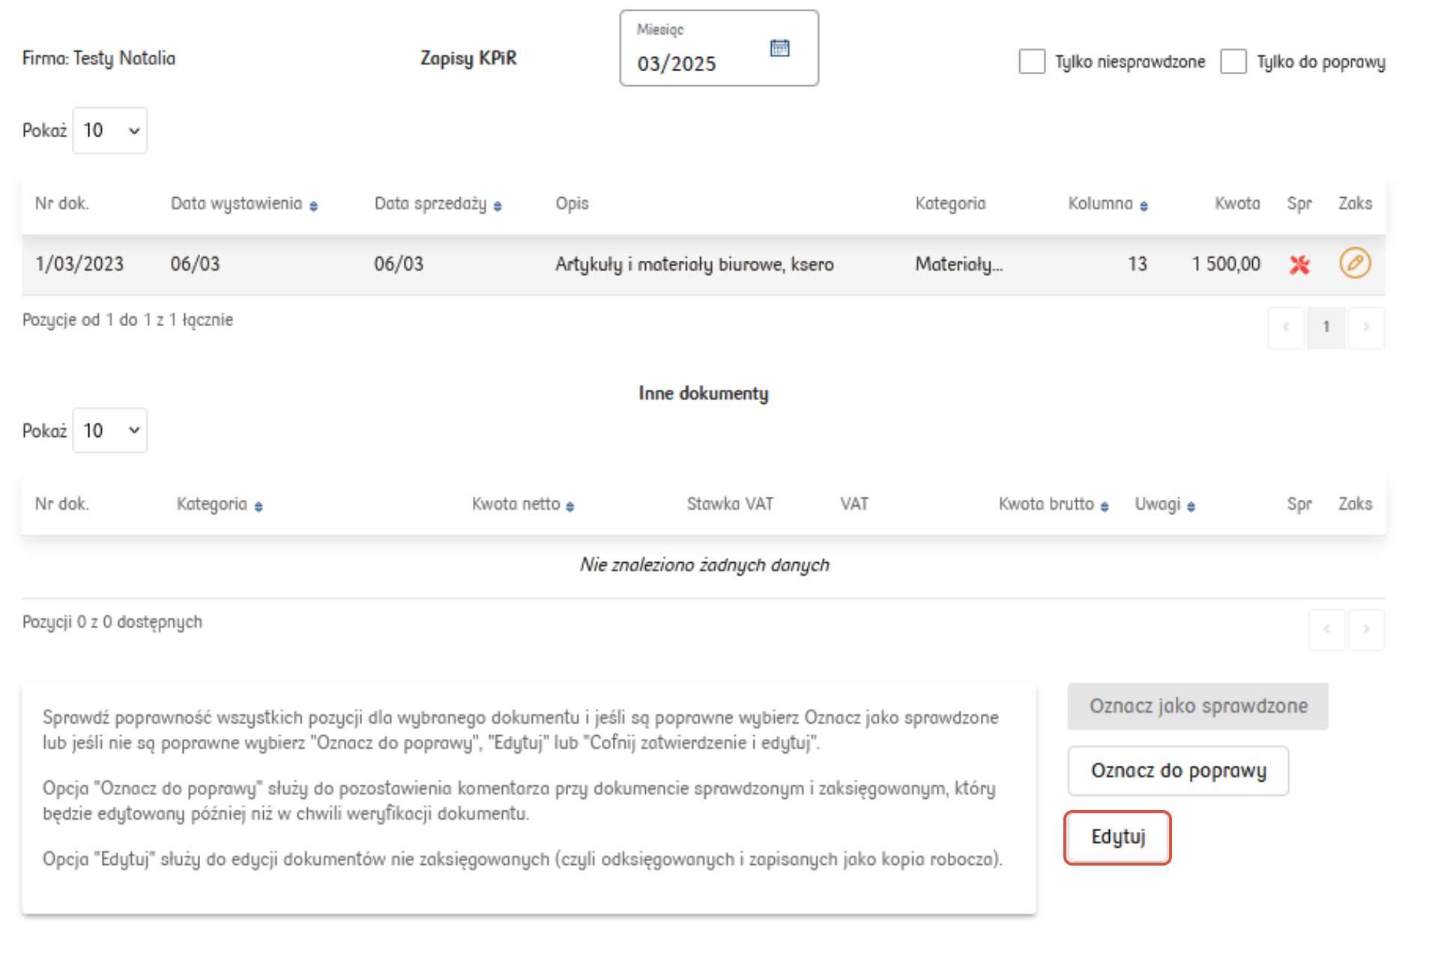Image resolution: width=1453 pixels, height=966 pixels.
Task: Click the red unverified cross icon
Action: click(x=1299, y=265)
